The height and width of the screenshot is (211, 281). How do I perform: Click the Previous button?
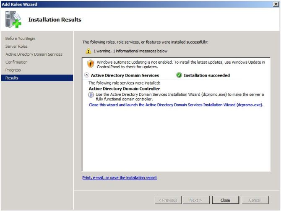[x=168, y=200]
